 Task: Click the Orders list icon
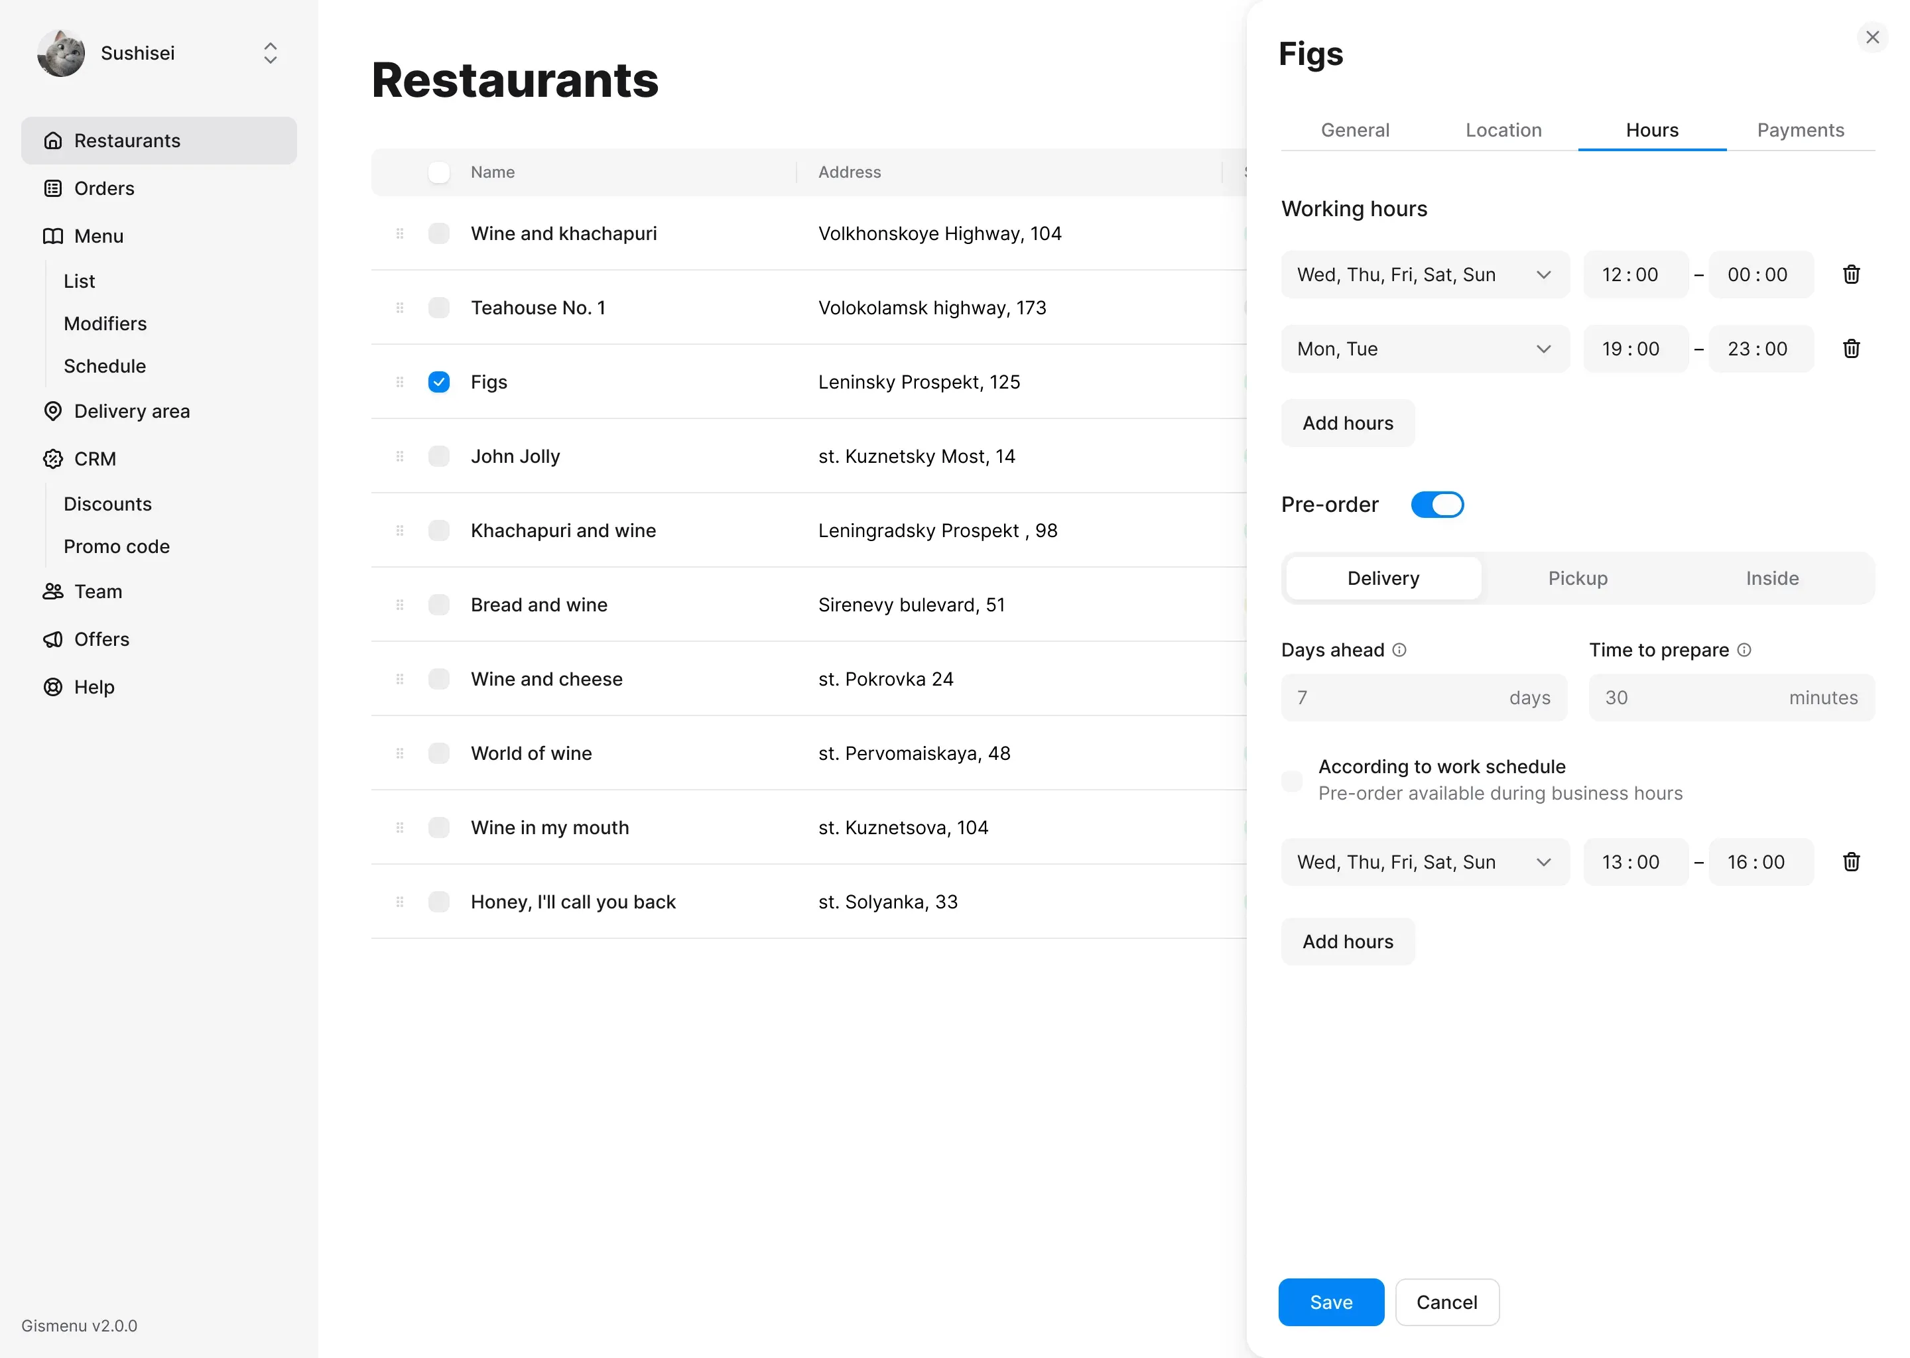pos(52,188)
